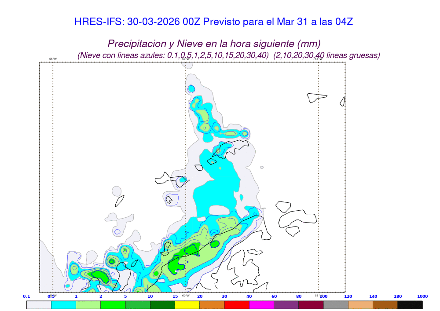
Task: Select the orange 20–30 mm legend swatch
Action: click(x=212, y=304)
